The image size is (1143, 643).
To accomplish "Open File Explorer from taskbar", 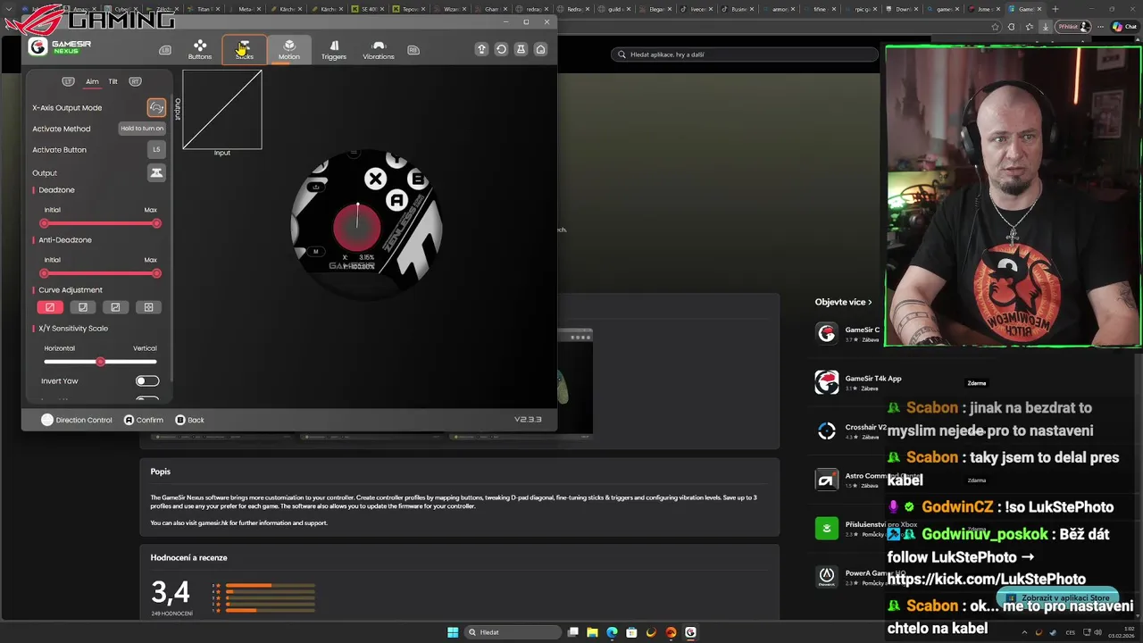I will pyautogui.click(x=593, y=632).
